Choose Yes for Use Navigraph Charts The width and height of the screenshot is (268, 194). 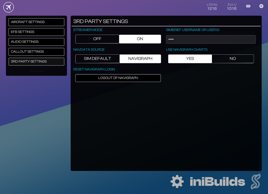click(x=190, y=59)
